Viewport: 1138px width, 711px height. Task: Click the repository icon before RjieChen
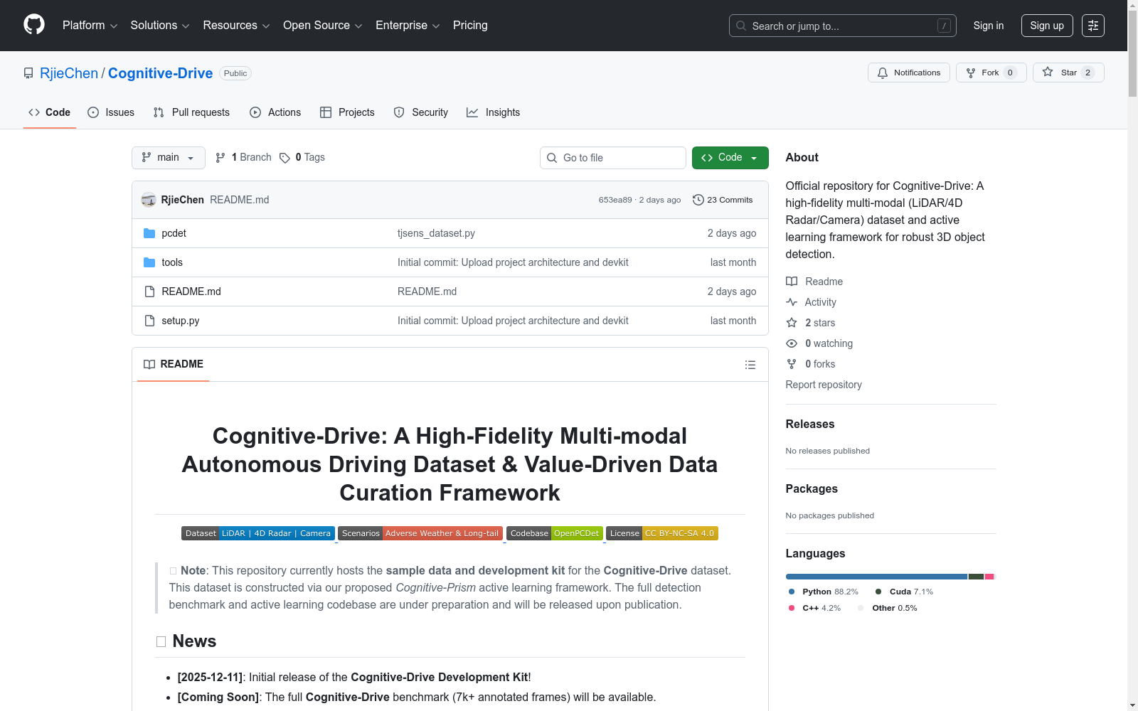click(28, 73)
